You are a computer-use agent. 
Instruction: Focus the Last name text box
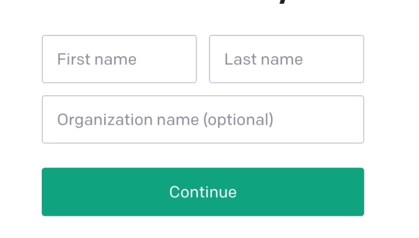point(286,59)
